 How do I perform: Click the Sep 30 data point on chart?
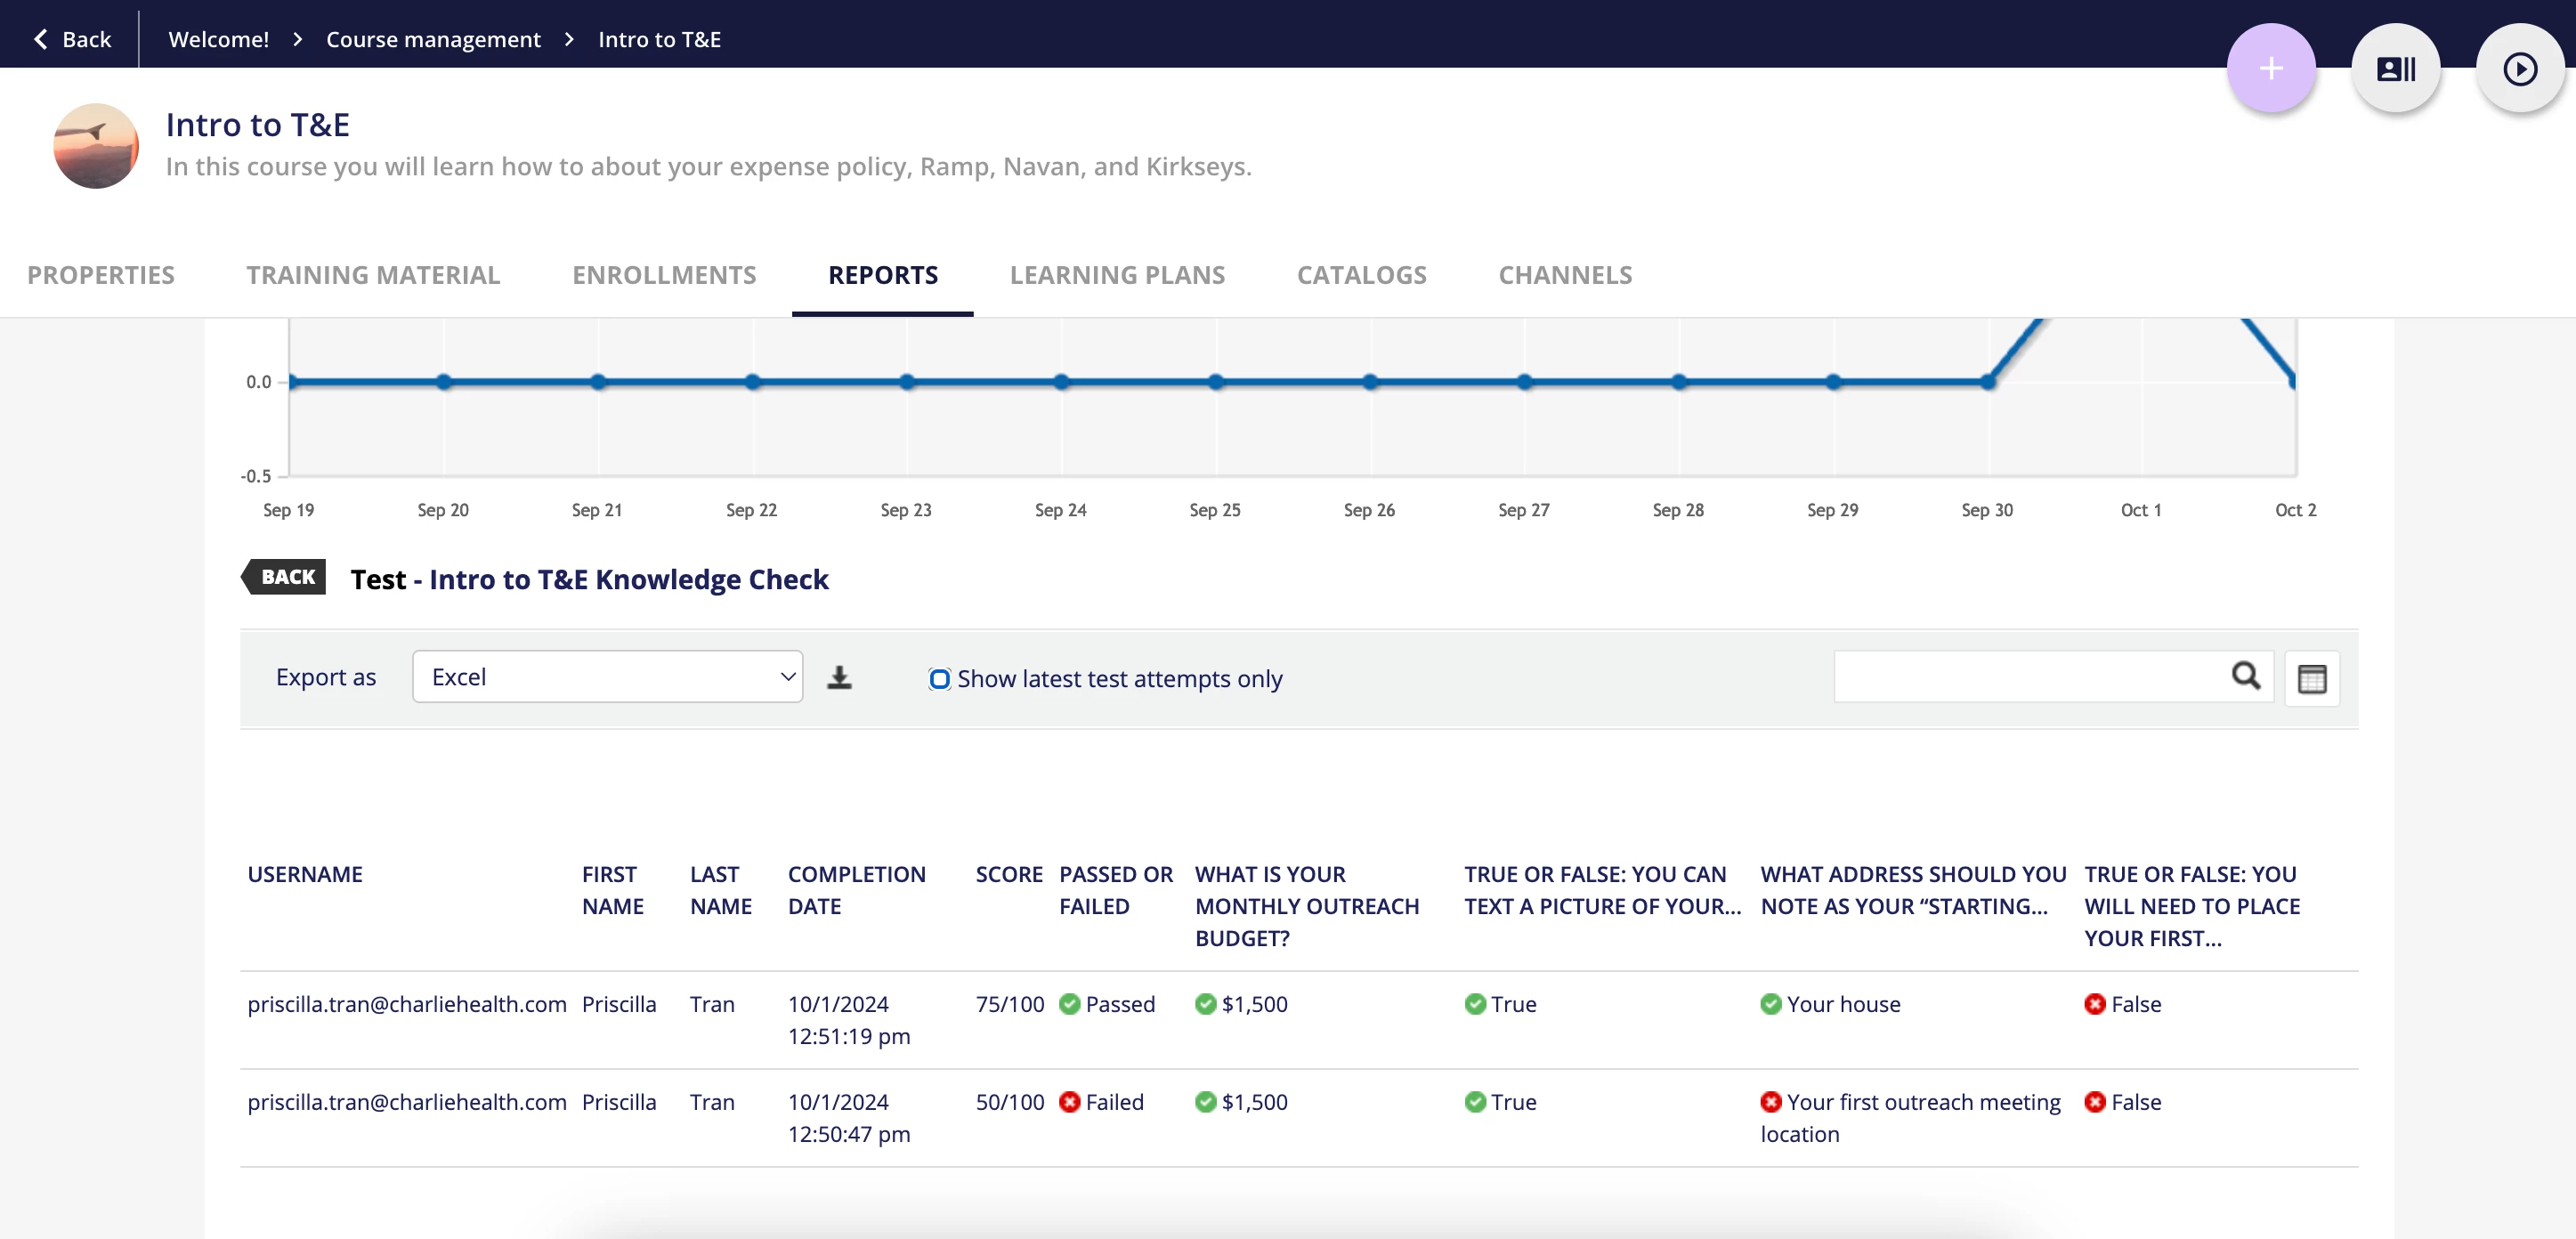click(1988, 381)
